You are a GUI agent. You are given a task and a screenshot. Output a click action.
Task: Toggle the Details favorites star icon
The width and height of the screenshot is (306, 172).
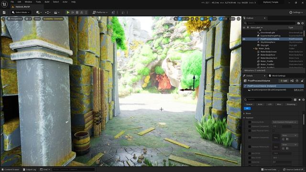coord(299,100)
